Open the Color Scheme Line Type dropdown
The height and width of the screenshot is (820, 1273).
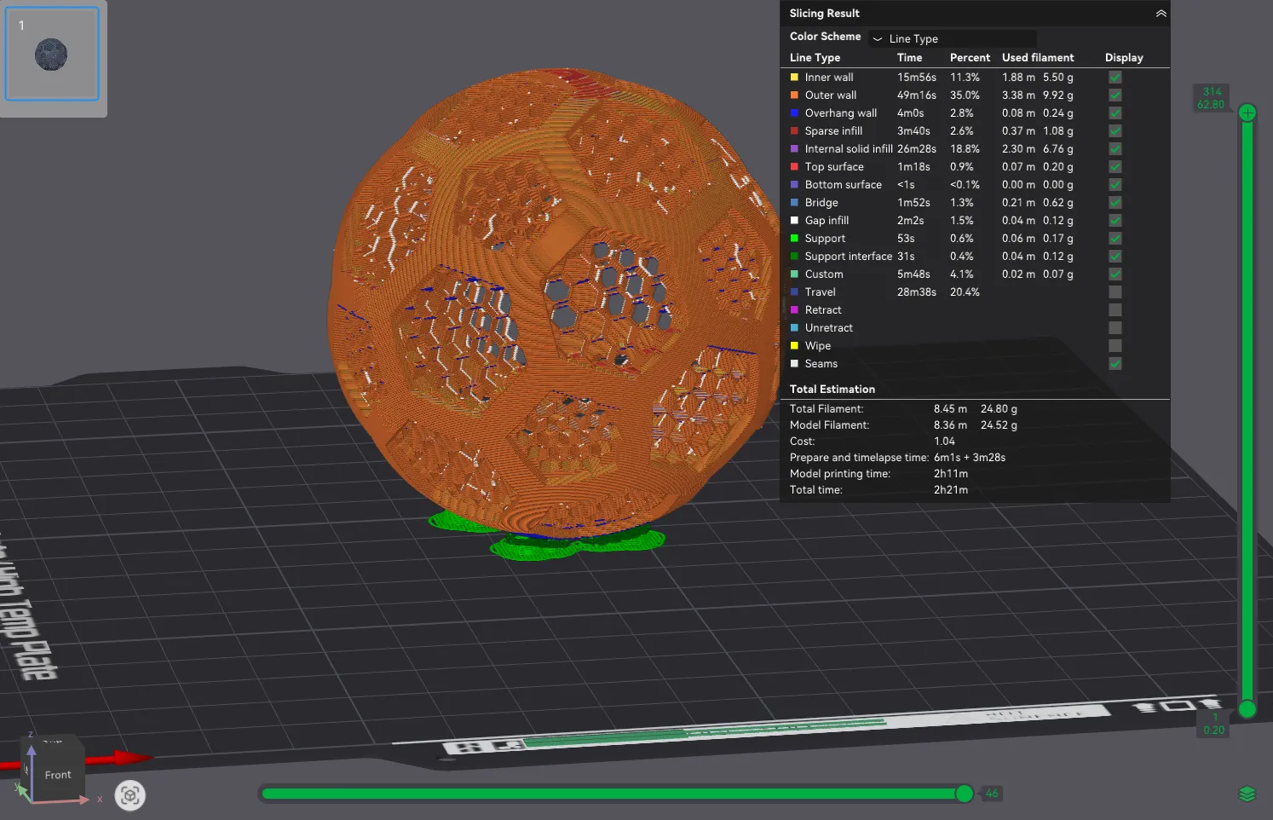point(952,38)
